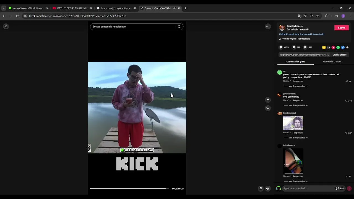The image size is (354, 199).
Task: Click the Agregar comentario field
Action: point(308,188)
